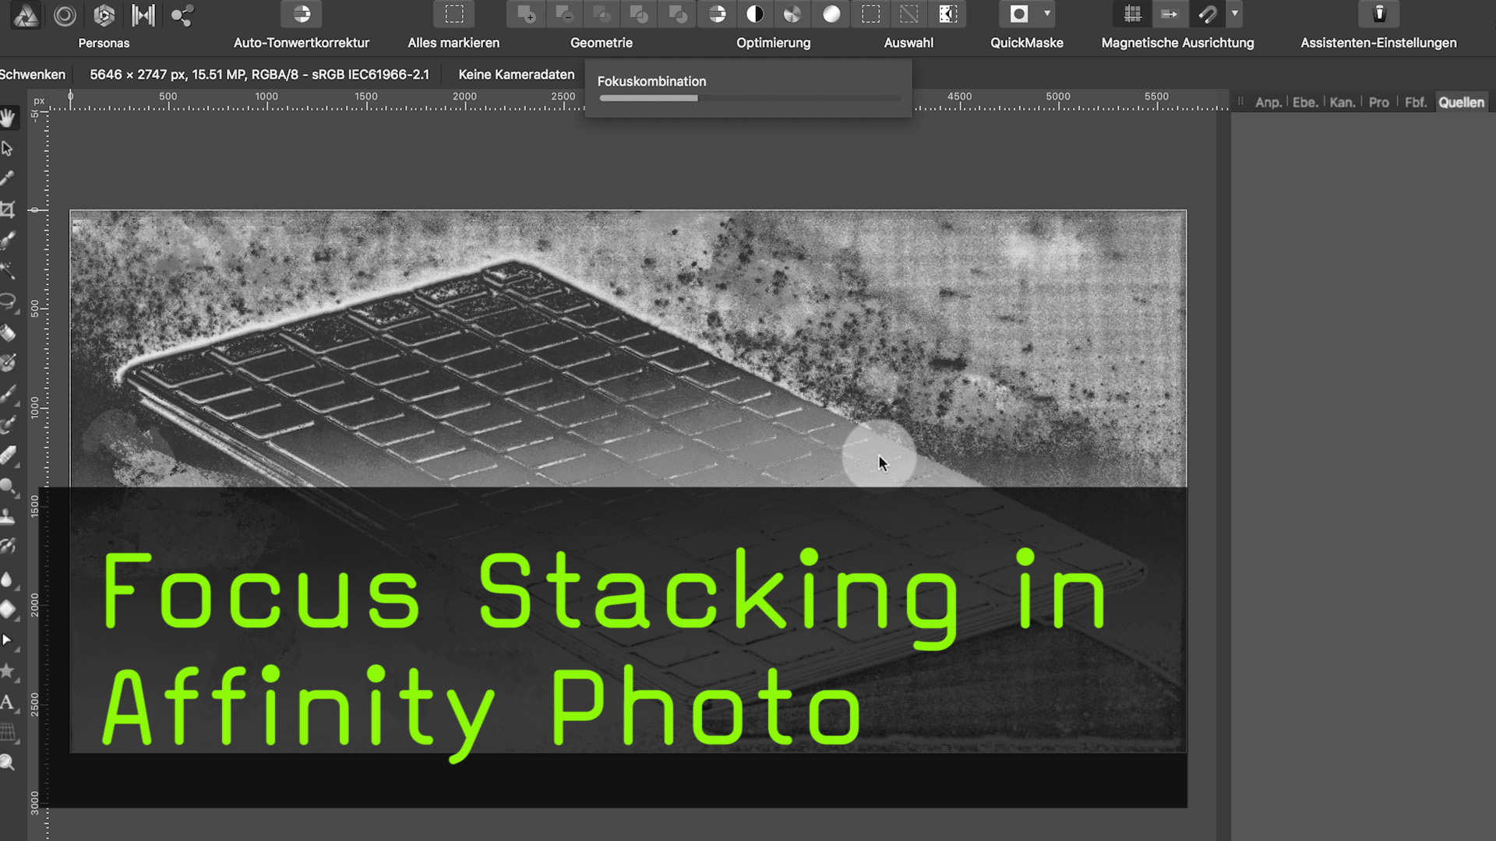This screenshot has height=841, width=1496.
Task: Apply auto colors in Optimierung group
Action: [x=792, y=14]
